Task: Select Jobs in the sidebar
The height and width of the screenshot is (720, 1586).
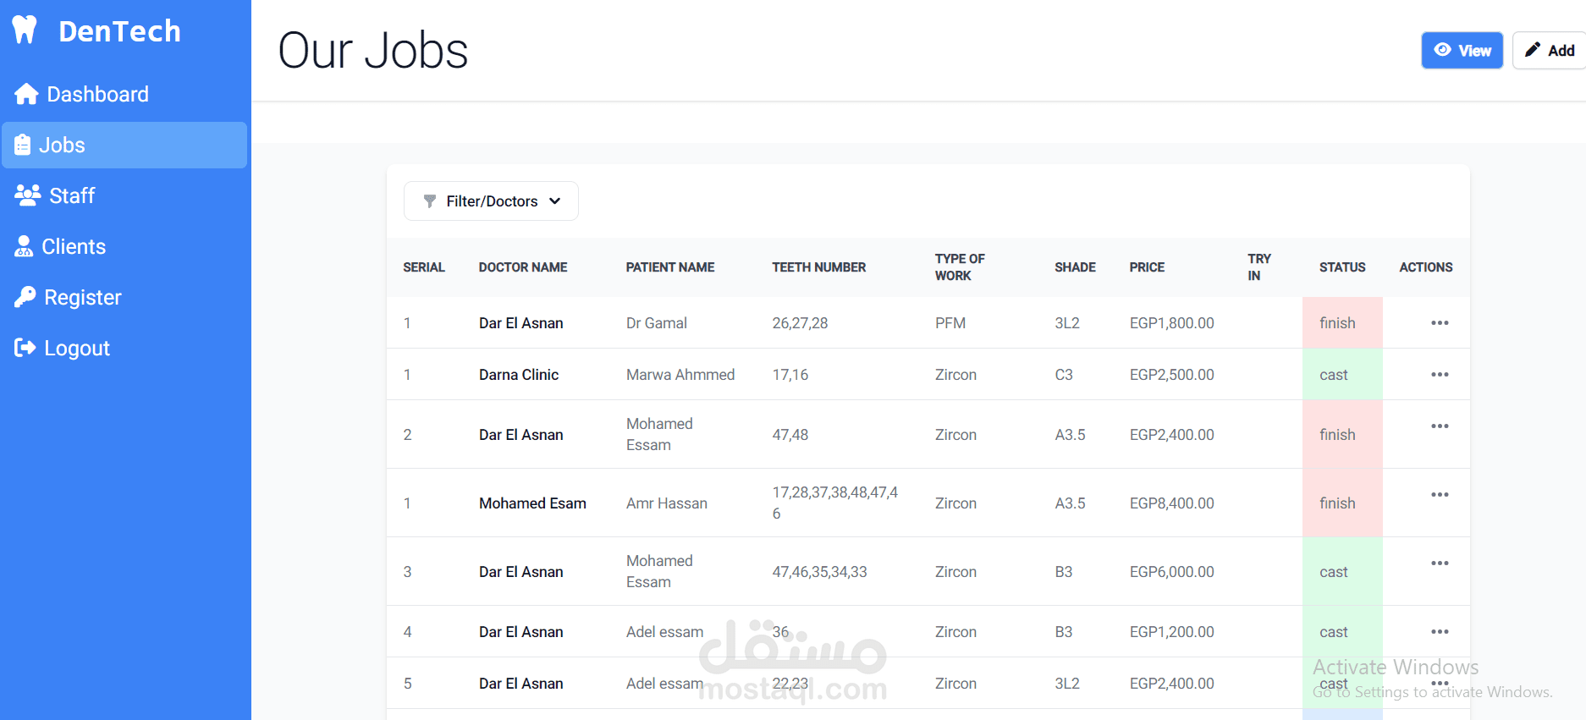Action: coord(124,145)
